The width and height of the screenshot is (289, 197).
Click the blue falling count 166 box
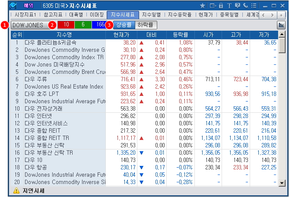pos(99,25)
